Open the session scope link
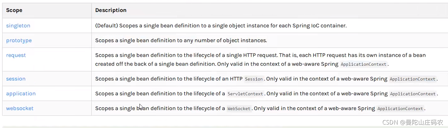 (16, 79)
